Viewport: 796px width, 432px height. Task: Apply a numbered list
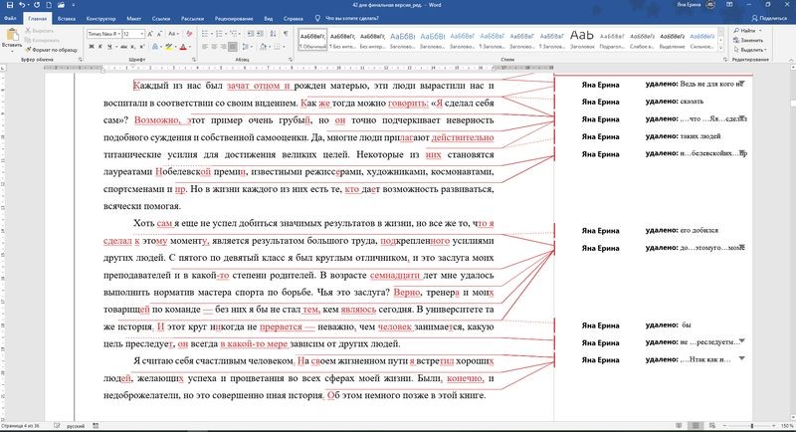[219, 34]
